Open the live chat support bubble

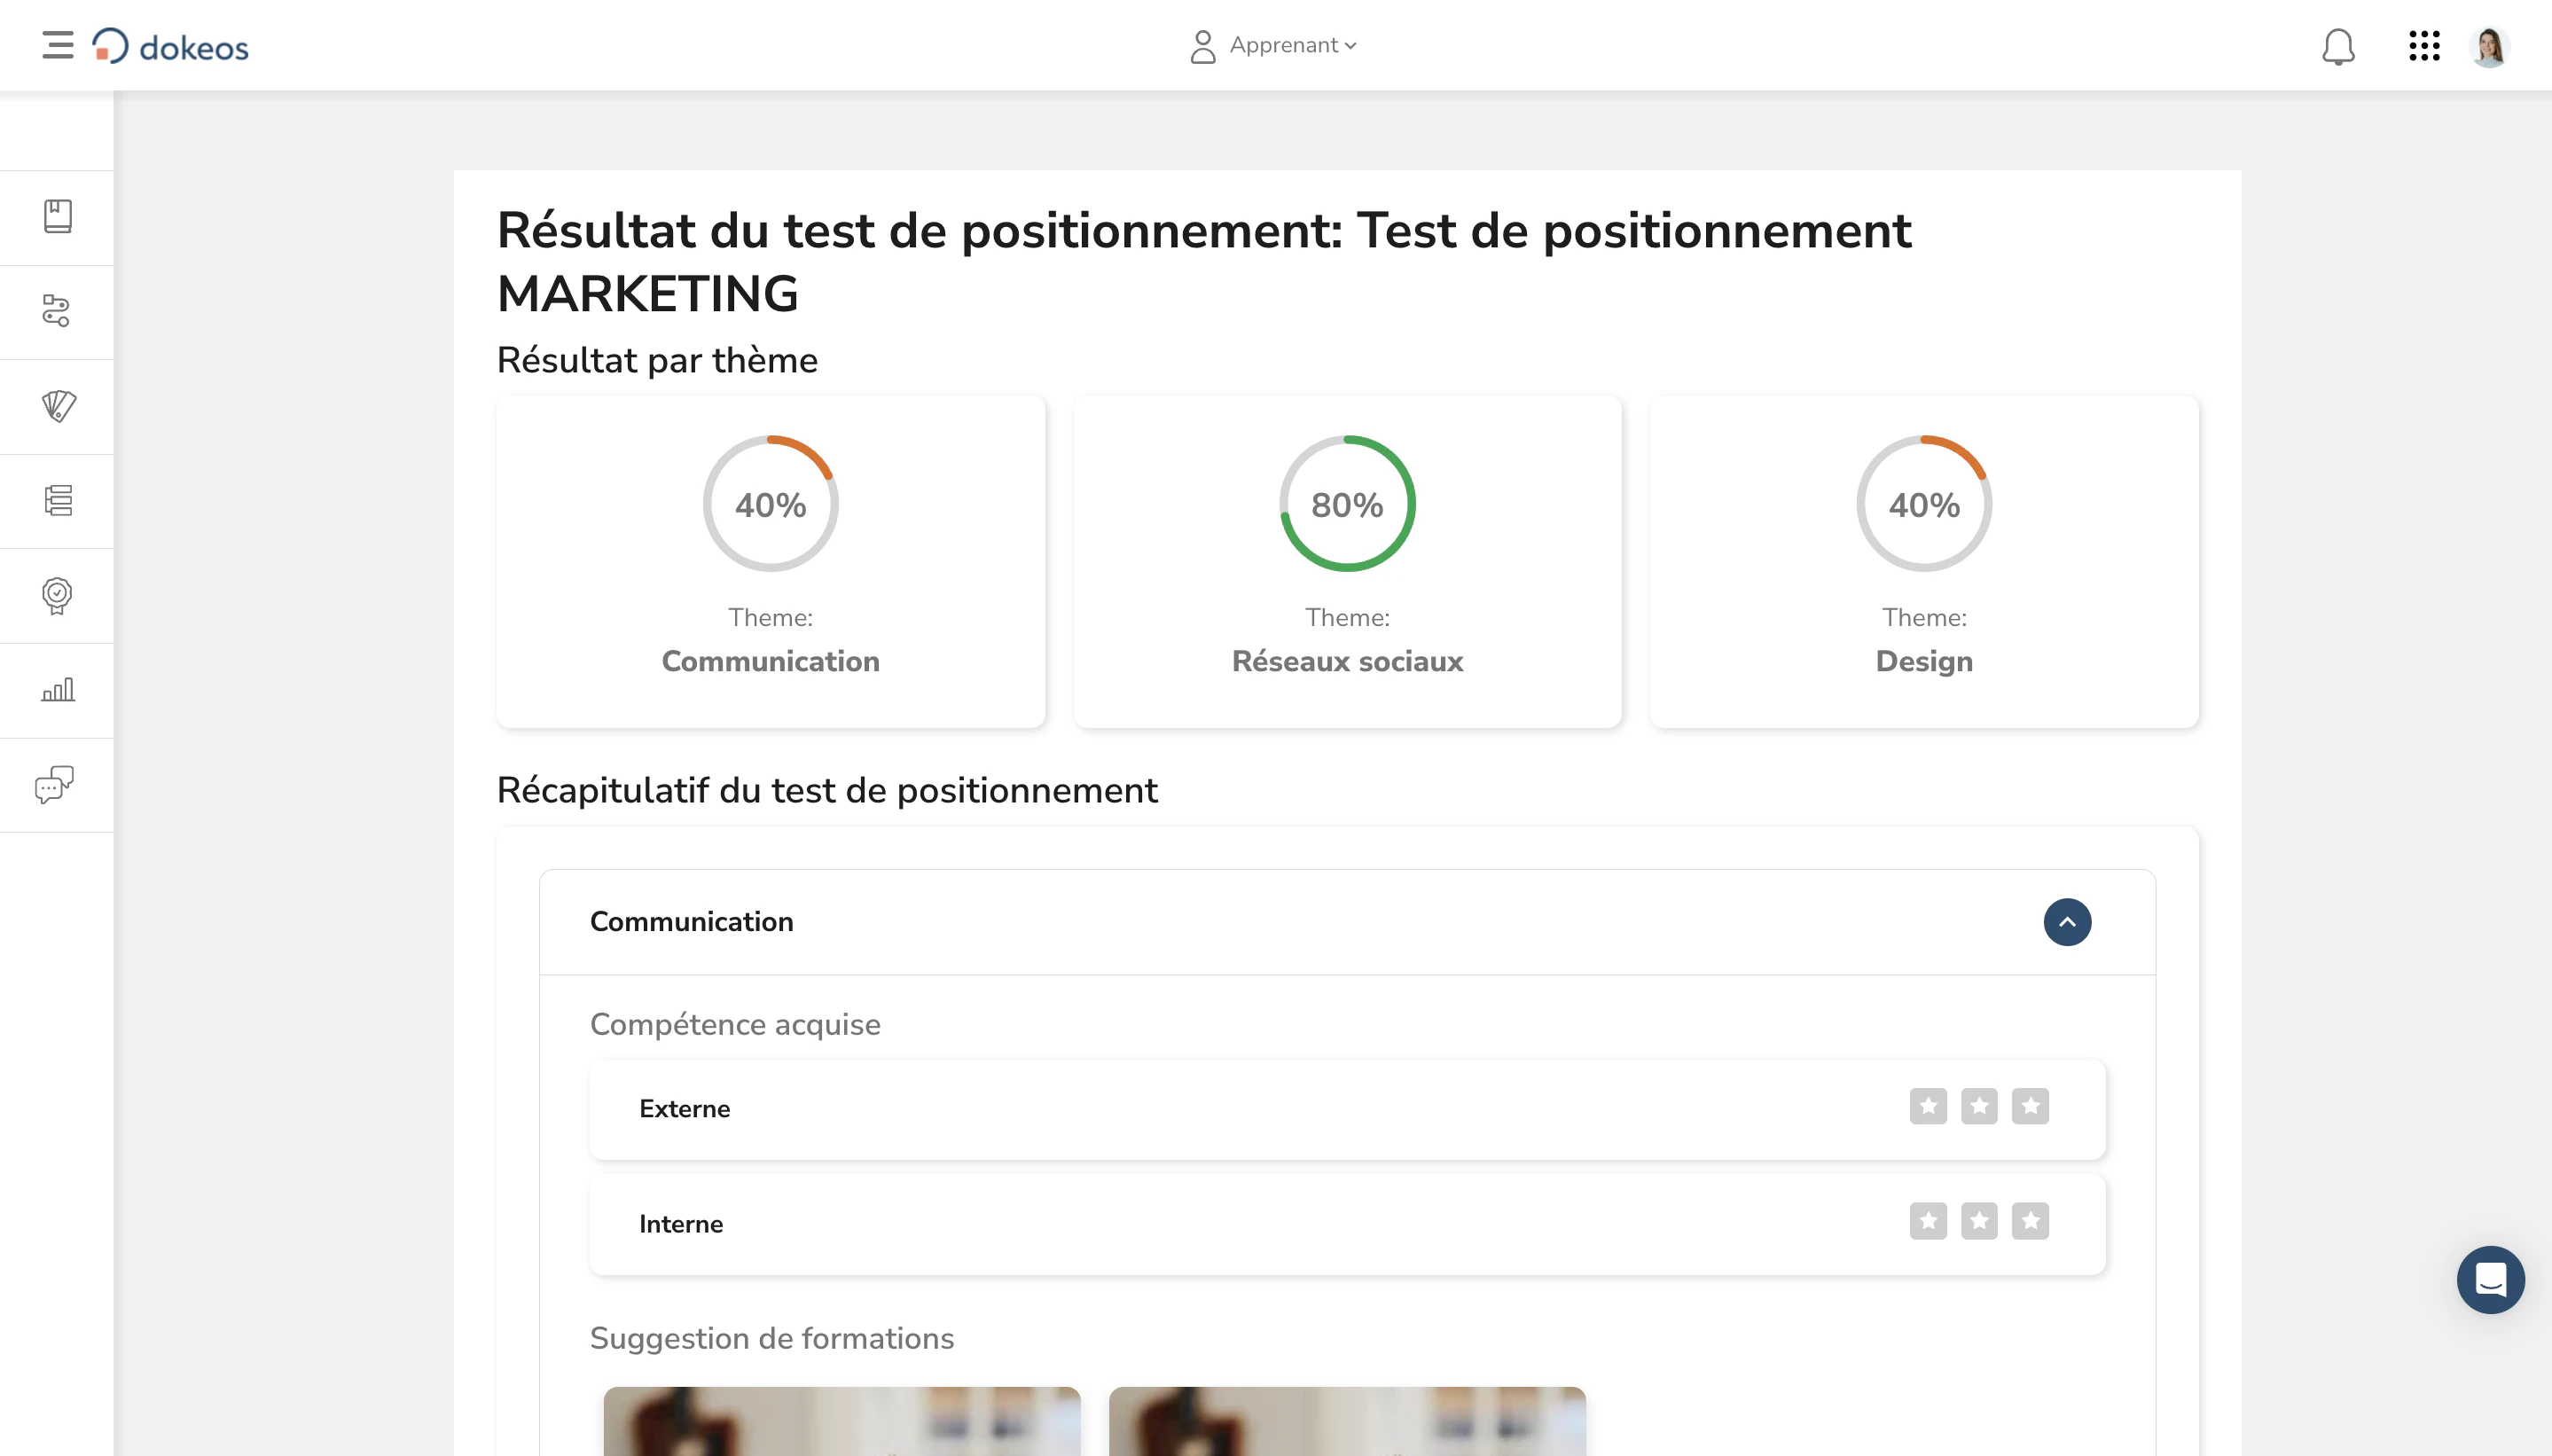click(x=2490, y=1280)
